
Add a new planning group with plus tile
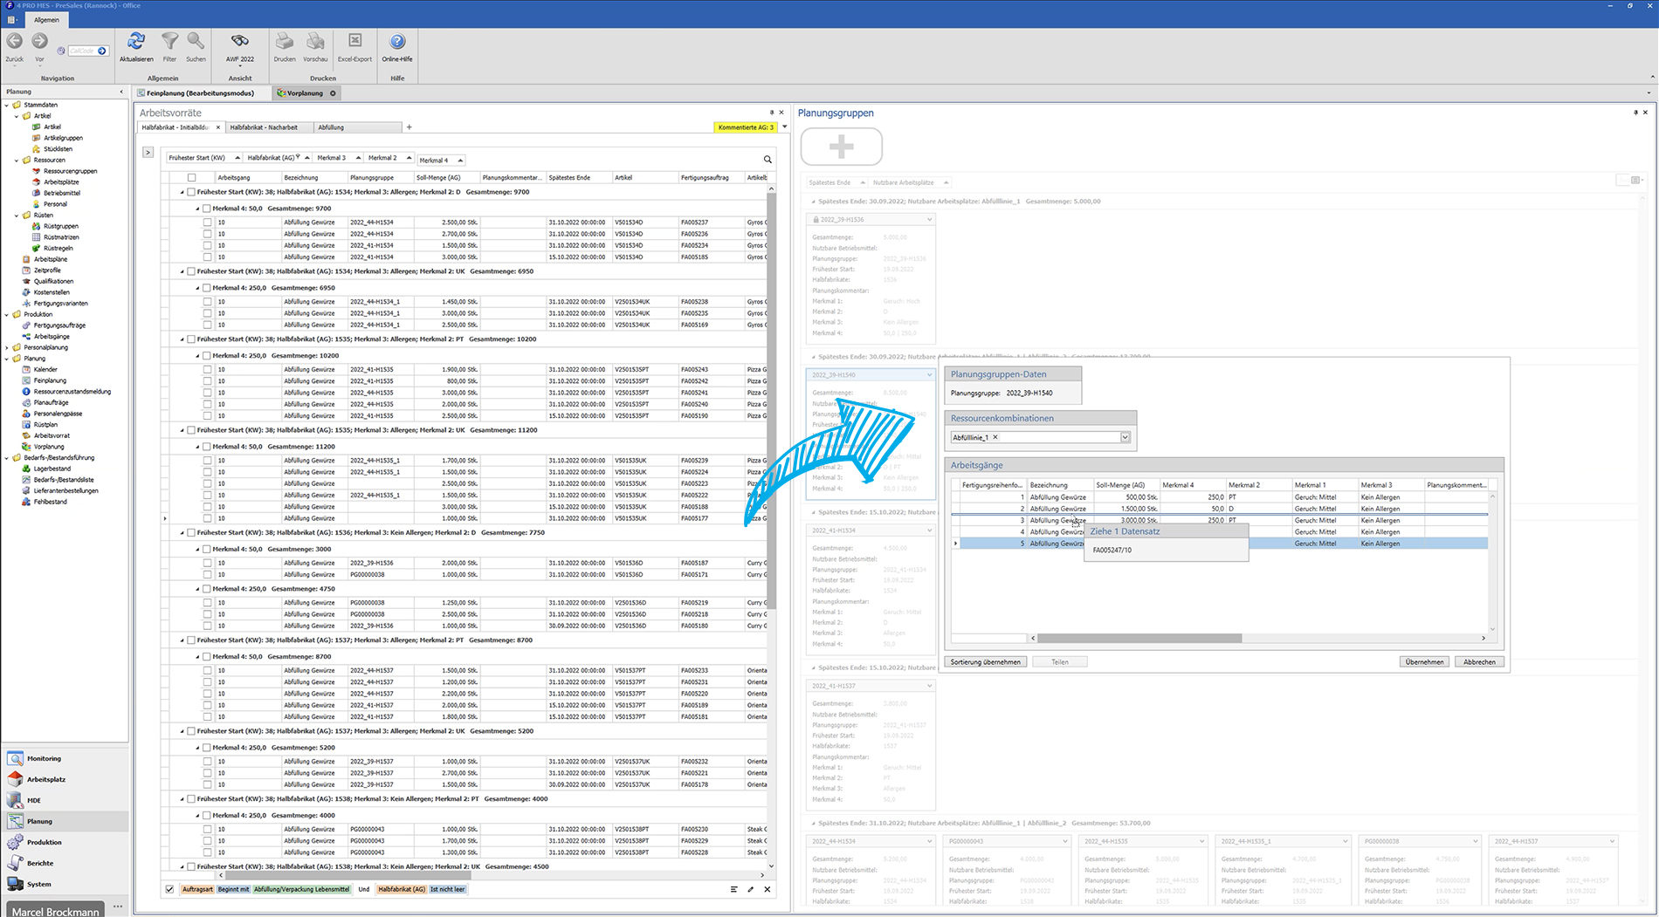[x=841, y=147]
